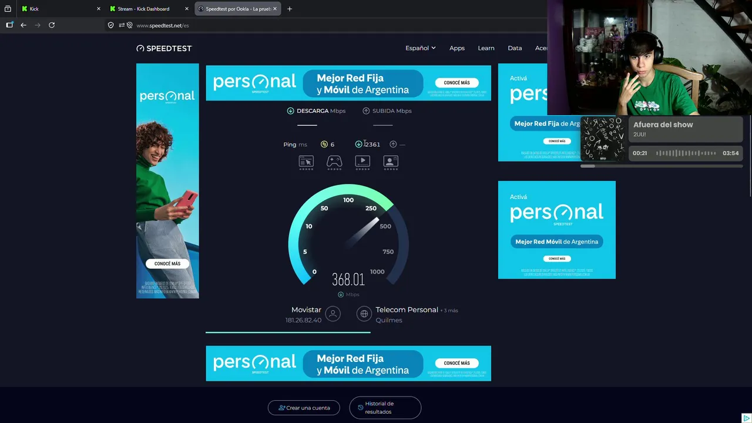Screen dimensions: 752x423
Task: Select the Speedtest por Ookla tab
Action: (237, 9)
